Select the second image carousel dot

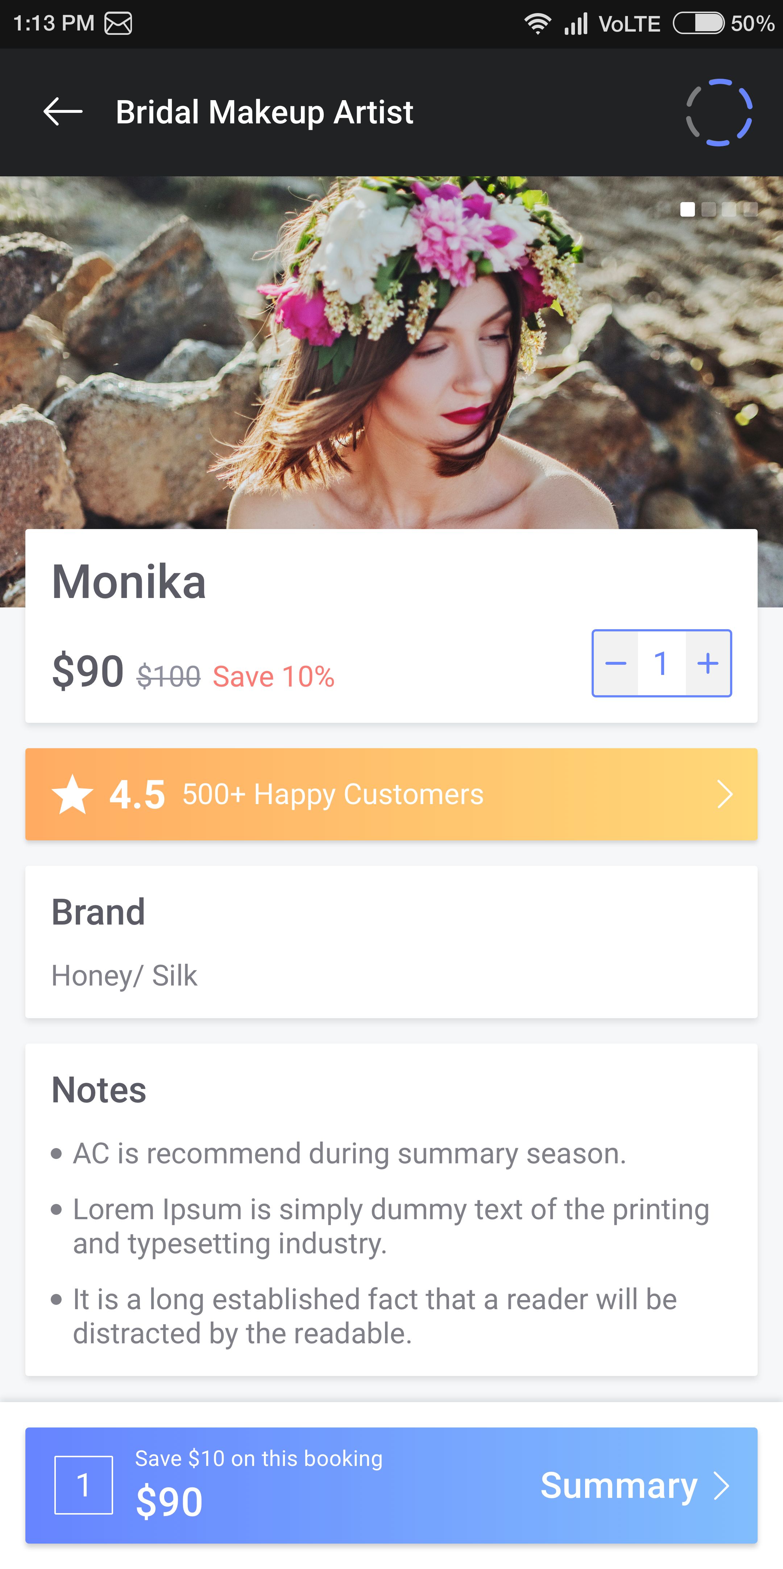(x=708, y=209)
